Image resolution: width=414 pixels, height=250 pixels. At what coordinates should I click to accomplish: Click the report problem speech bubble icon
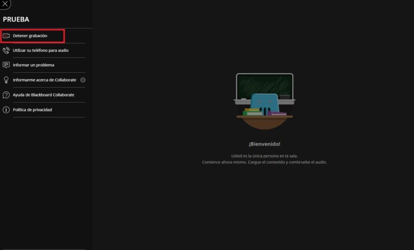click(6, 65)
